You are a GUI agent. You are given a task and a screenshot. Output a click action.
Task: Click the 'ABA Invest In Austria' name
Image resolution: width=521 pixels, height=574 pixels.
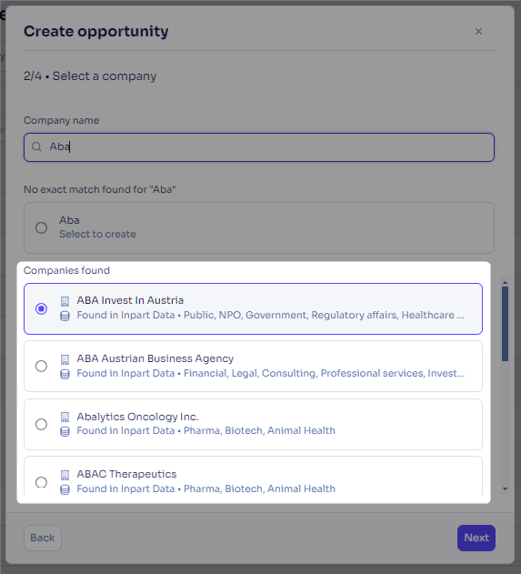130,300
